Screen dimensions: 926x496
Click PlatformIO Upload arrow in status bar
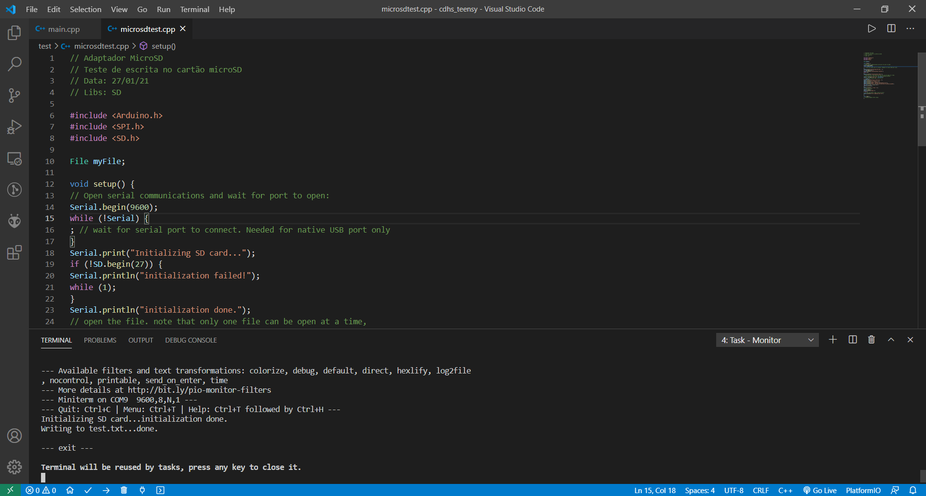pos(106,490)
